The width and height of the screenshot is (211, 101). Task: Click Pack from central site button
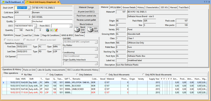pos(86,16)
